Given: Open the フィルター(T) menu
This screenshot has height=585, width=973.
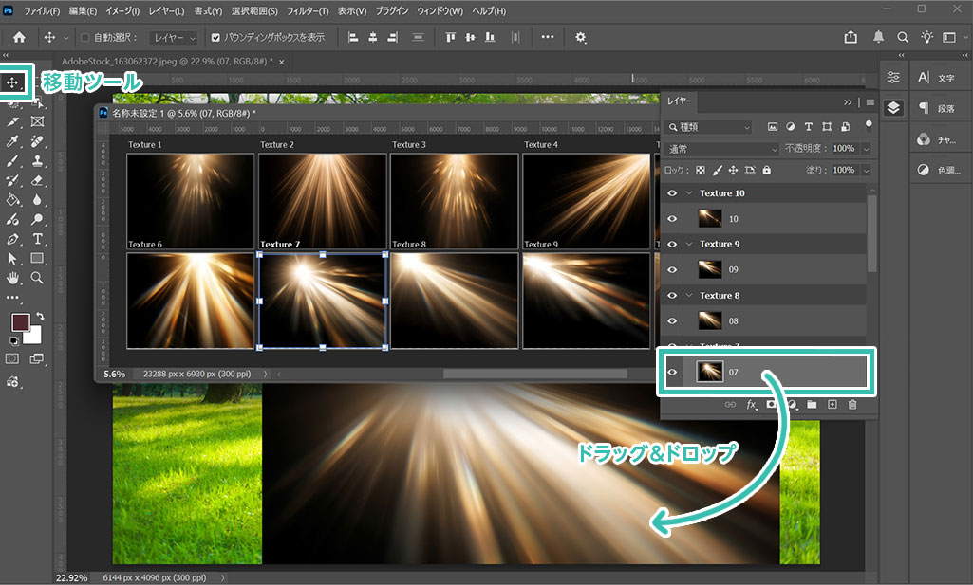Looking at the screenshot, I should tap(309, 11).
